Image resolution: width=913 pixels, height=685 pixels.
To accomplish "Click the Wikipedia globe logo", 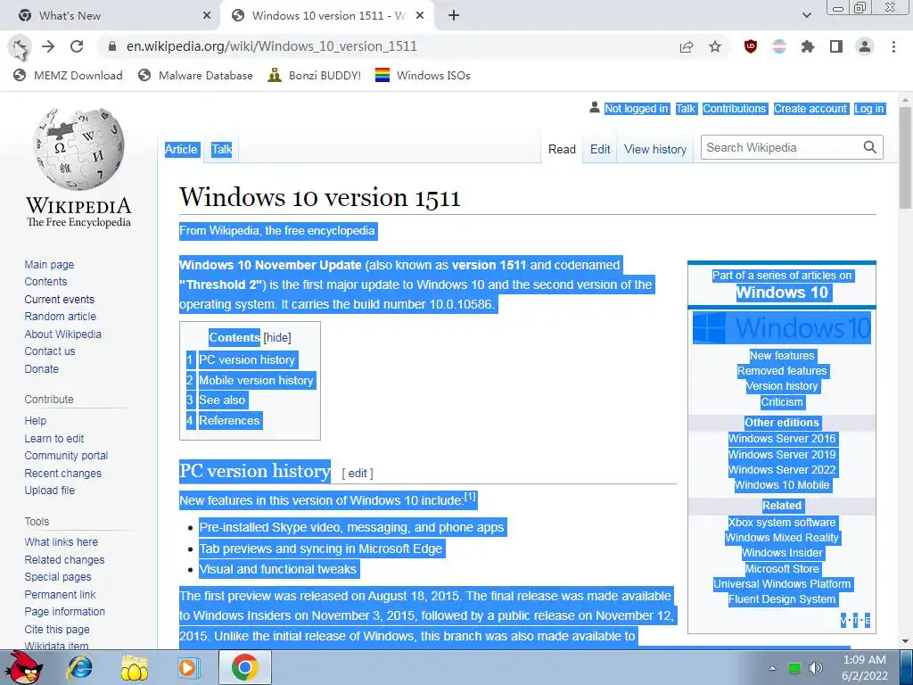I will tap(78, 149).
